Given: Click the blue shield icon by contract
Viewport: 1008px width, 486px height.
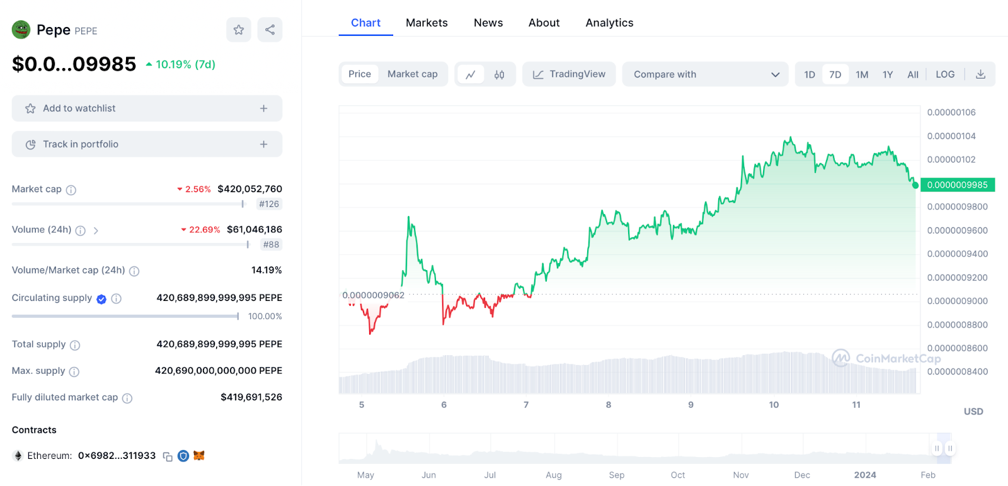Looking at the screenshot, I should [x=183, y=456].
